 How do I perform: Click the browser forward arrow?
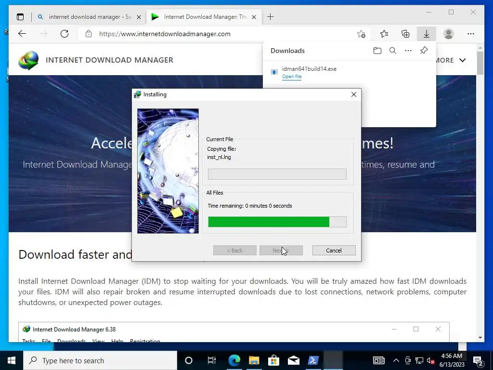pyautogui.click(x=43, y=34)
